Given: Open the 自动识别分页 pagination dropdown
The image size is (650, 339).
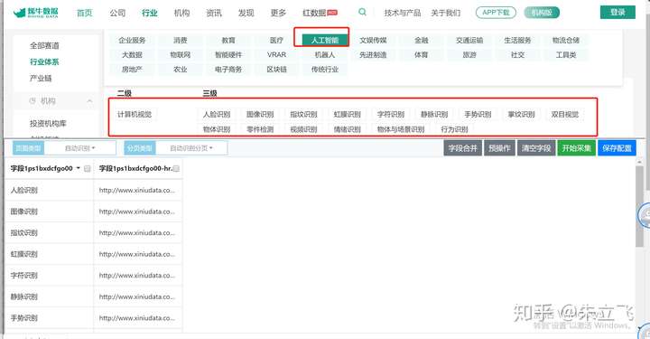Looking at the screenshot, I should pyautogui.click(x=191, y=148).
